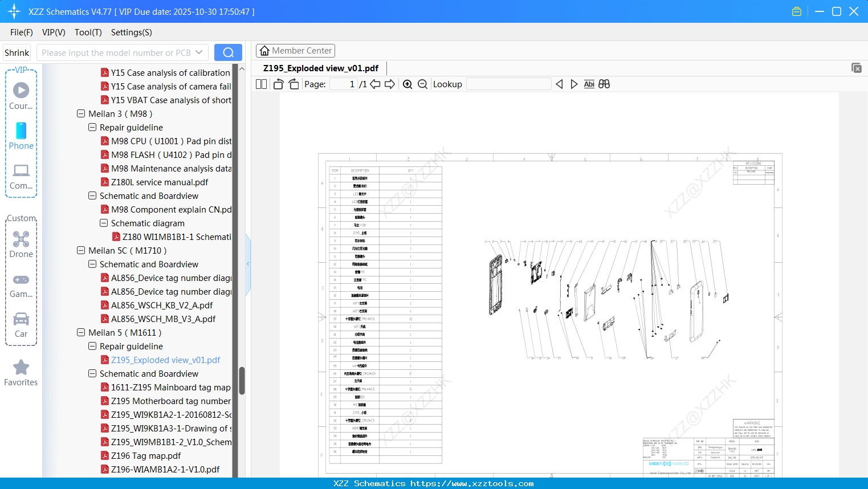Open 1611-Z195 Mainboard tag map file
The width and height of the screenshot is (868, 489).
point(171,387)
